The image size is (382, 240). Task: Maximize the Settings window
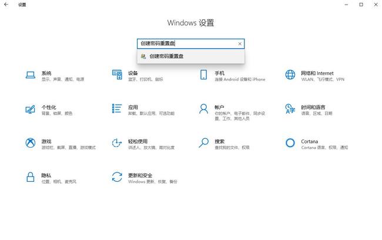361,4
